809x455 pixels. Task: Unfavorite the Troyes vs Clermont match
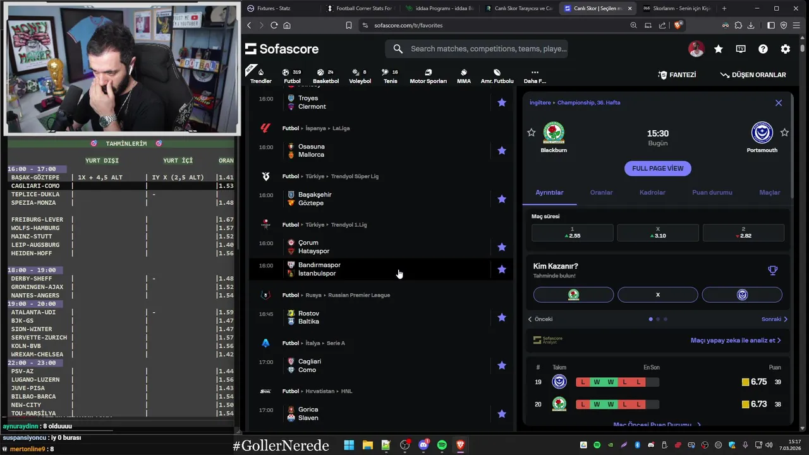pos(502,102)
